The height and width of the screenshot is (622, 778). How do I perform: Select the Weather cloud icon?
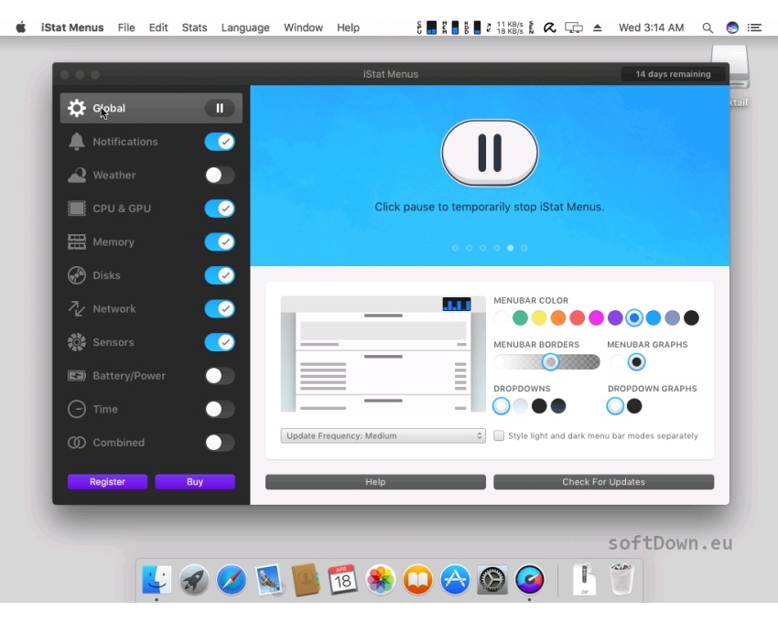(x=76, y=175)
